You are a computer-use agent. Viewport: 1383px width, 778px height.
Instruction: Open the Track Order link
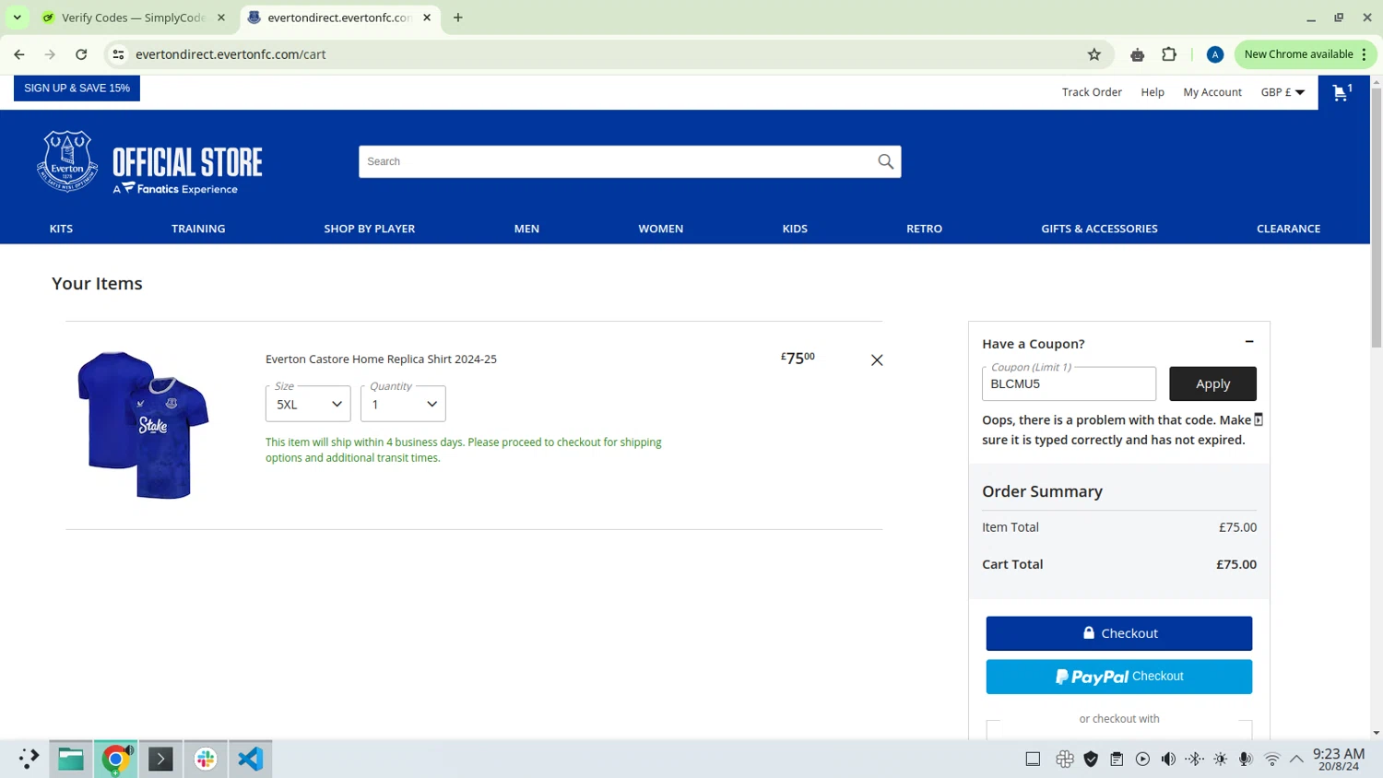click(1092, 92)
